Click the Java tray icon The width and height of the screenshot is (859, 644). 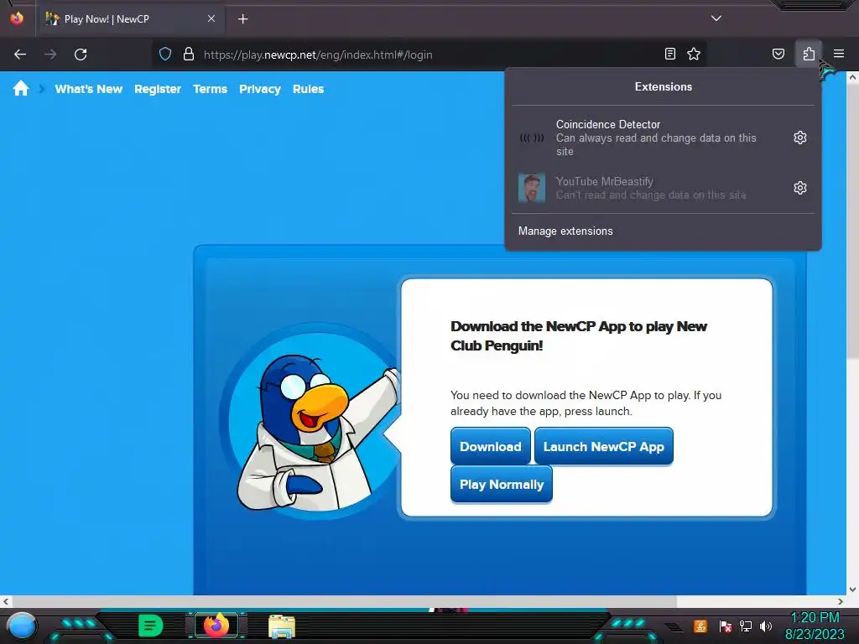[700, 626]
